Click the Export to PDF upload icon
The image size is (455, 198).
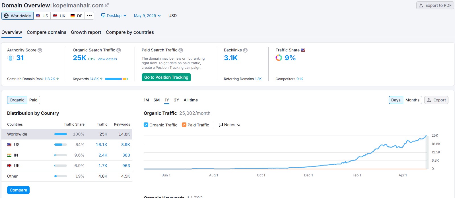421,5
